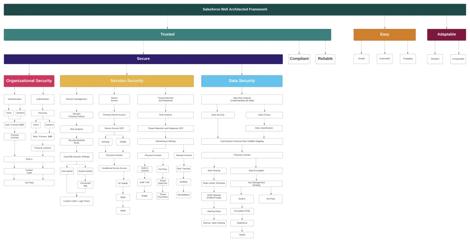Click the Connected App node
Viewport: 470px width, 242px height.
point(85,185)
